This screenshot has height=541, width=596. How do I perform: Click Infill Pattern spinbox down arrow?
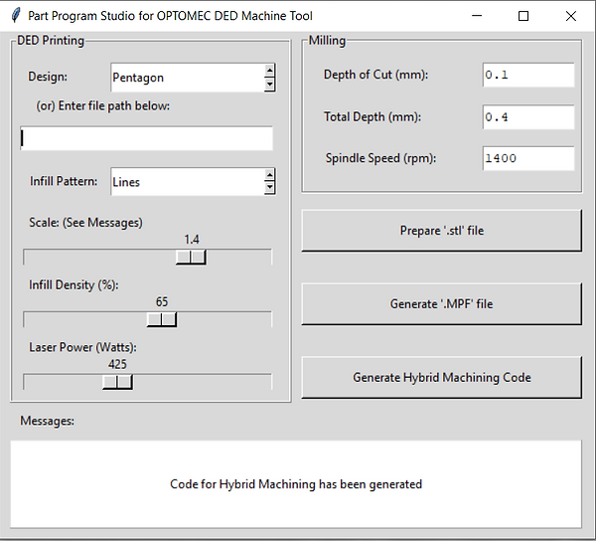coord(269,188)
